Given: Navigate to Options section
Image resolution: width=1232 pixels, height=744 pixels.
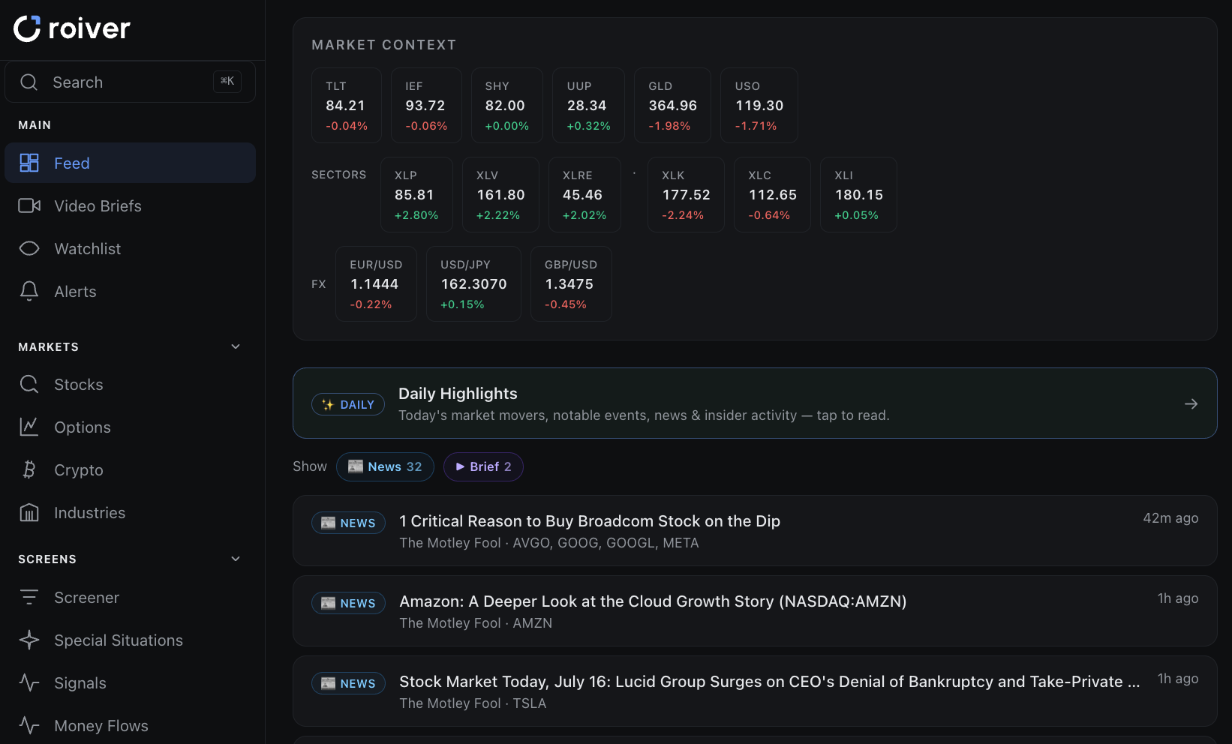Looking at the screenshot, I should click(x=130, y=427).
